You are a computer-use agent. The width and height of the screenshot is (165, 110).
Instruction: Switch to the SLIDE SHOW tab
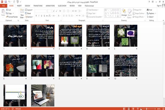coord(62,6)
